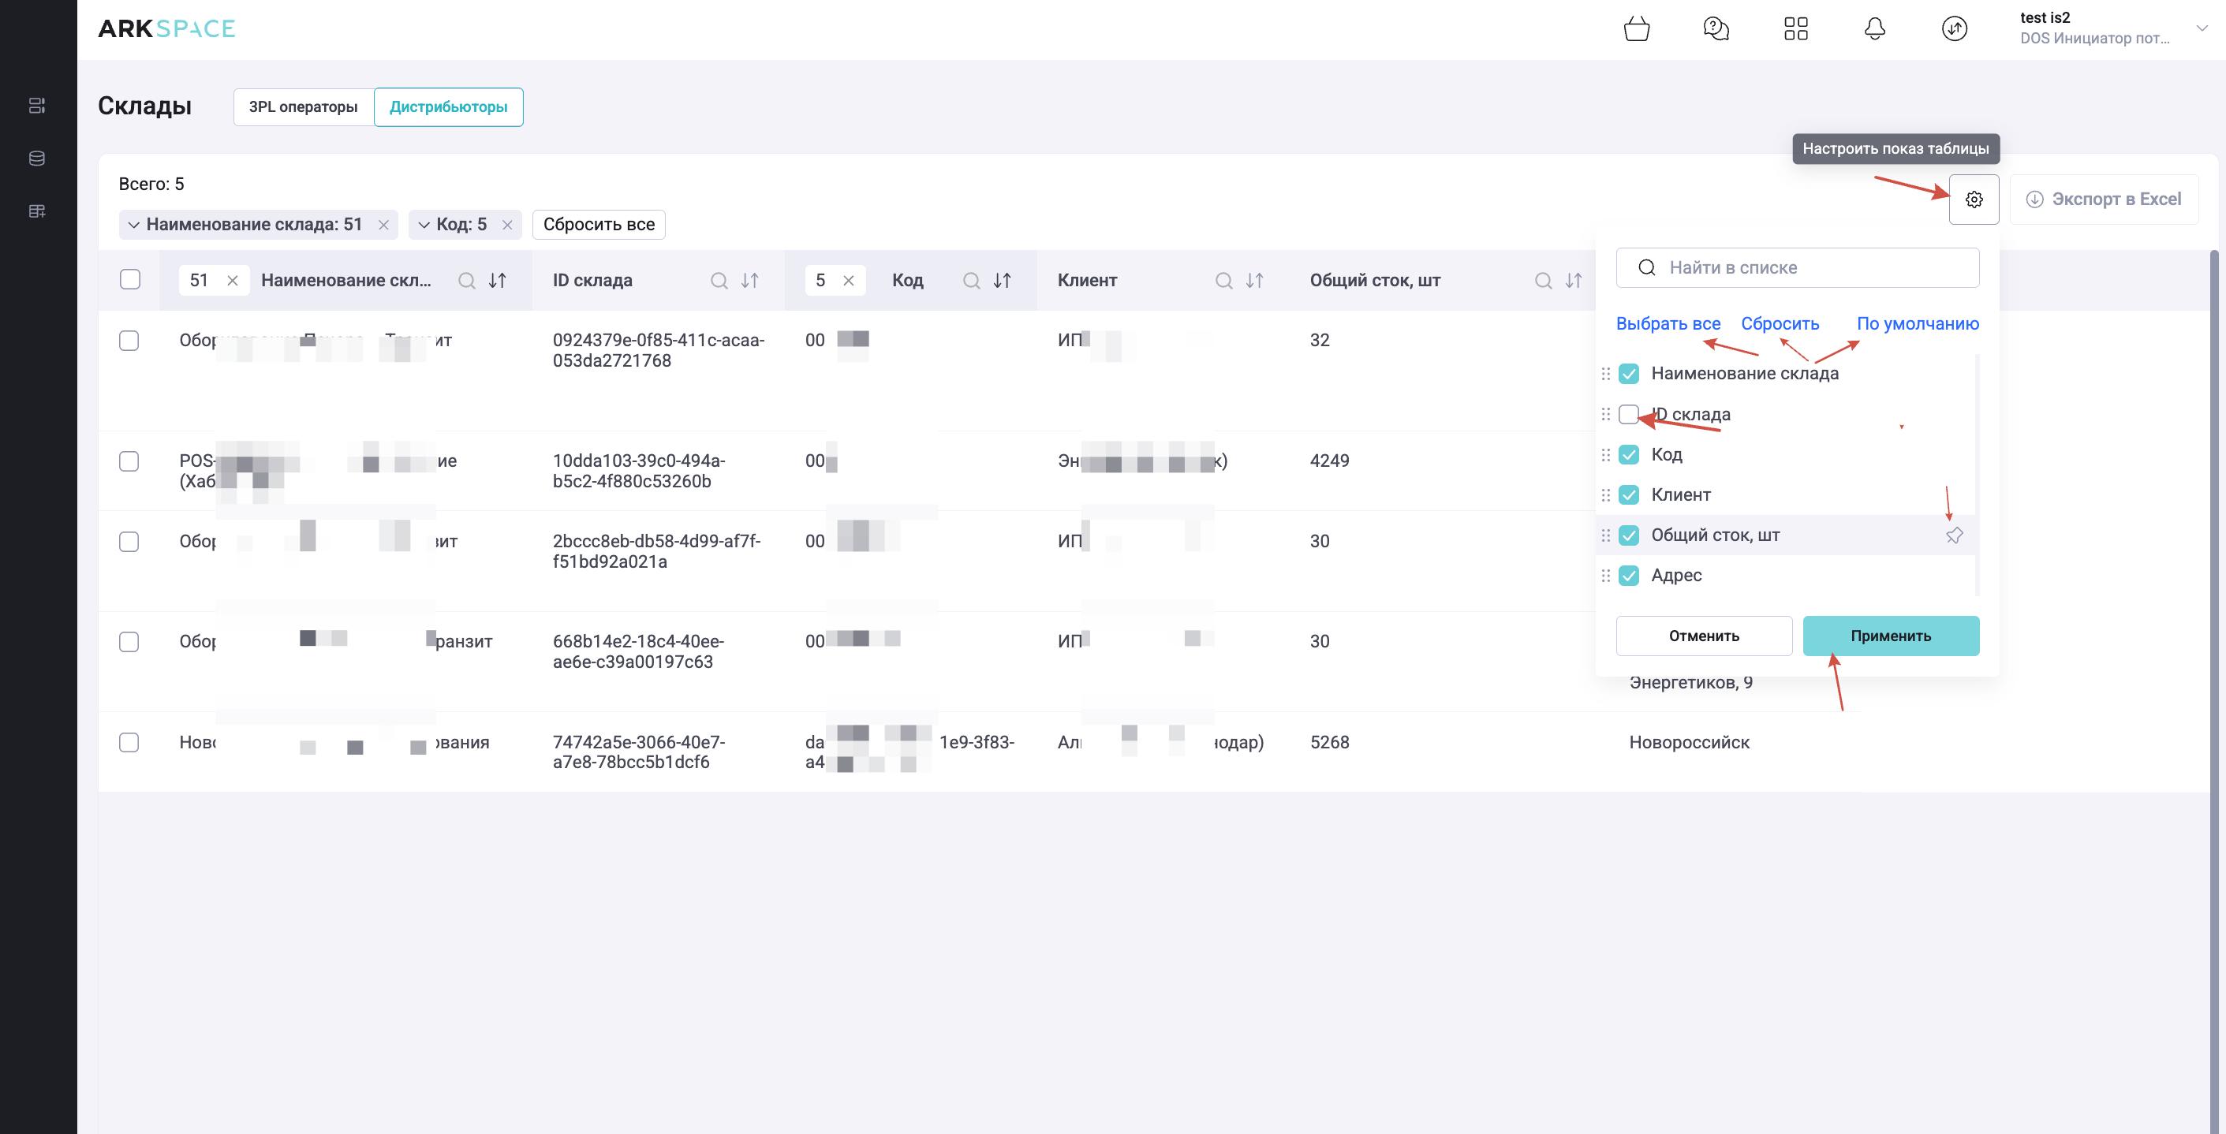Viewport: 2226px width, 1134px height.
Task: Expand the Наименование склада: 51 filter chip
Action: pyautogui.click(x=134, y=225)
